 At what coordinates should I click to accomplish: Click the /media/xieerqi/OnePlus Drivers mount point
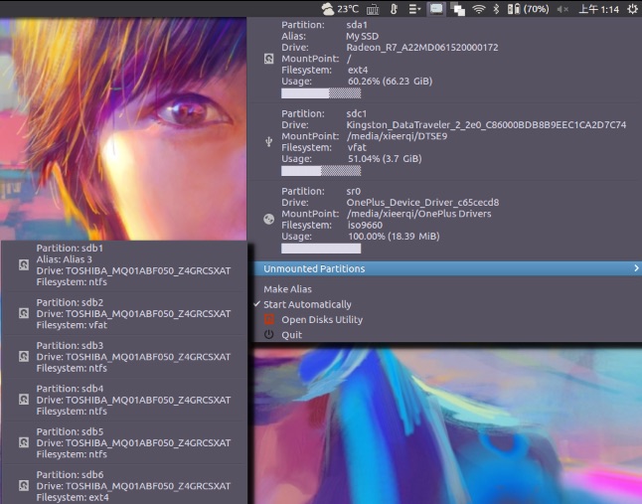coord(418,214)
